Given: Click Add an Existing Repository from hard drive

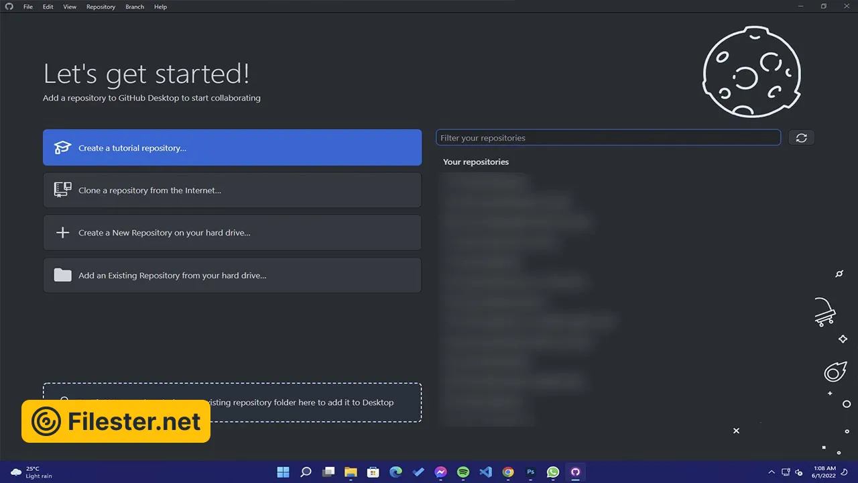Looking at the screenshot, I should pos(232,275).
